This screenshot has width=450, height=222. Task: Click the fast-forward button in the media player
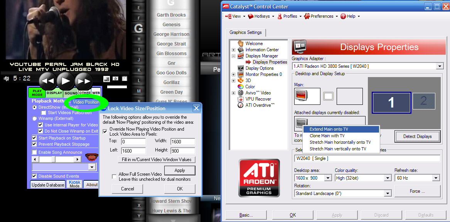(x=84, y=81)
